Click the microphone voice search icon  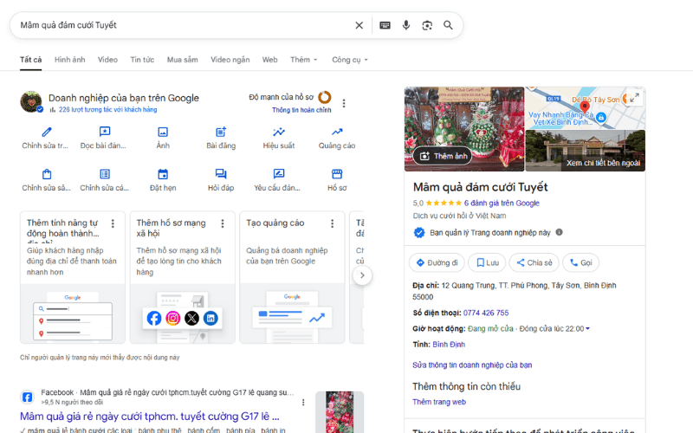point(405,25)
